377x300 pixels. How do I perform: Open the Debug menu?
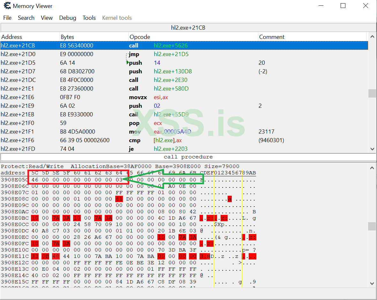[68, 18]
